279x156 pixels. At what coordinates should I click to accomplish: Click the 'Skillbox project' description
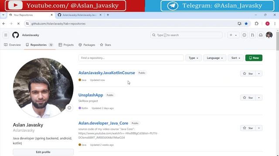[88, 101]
